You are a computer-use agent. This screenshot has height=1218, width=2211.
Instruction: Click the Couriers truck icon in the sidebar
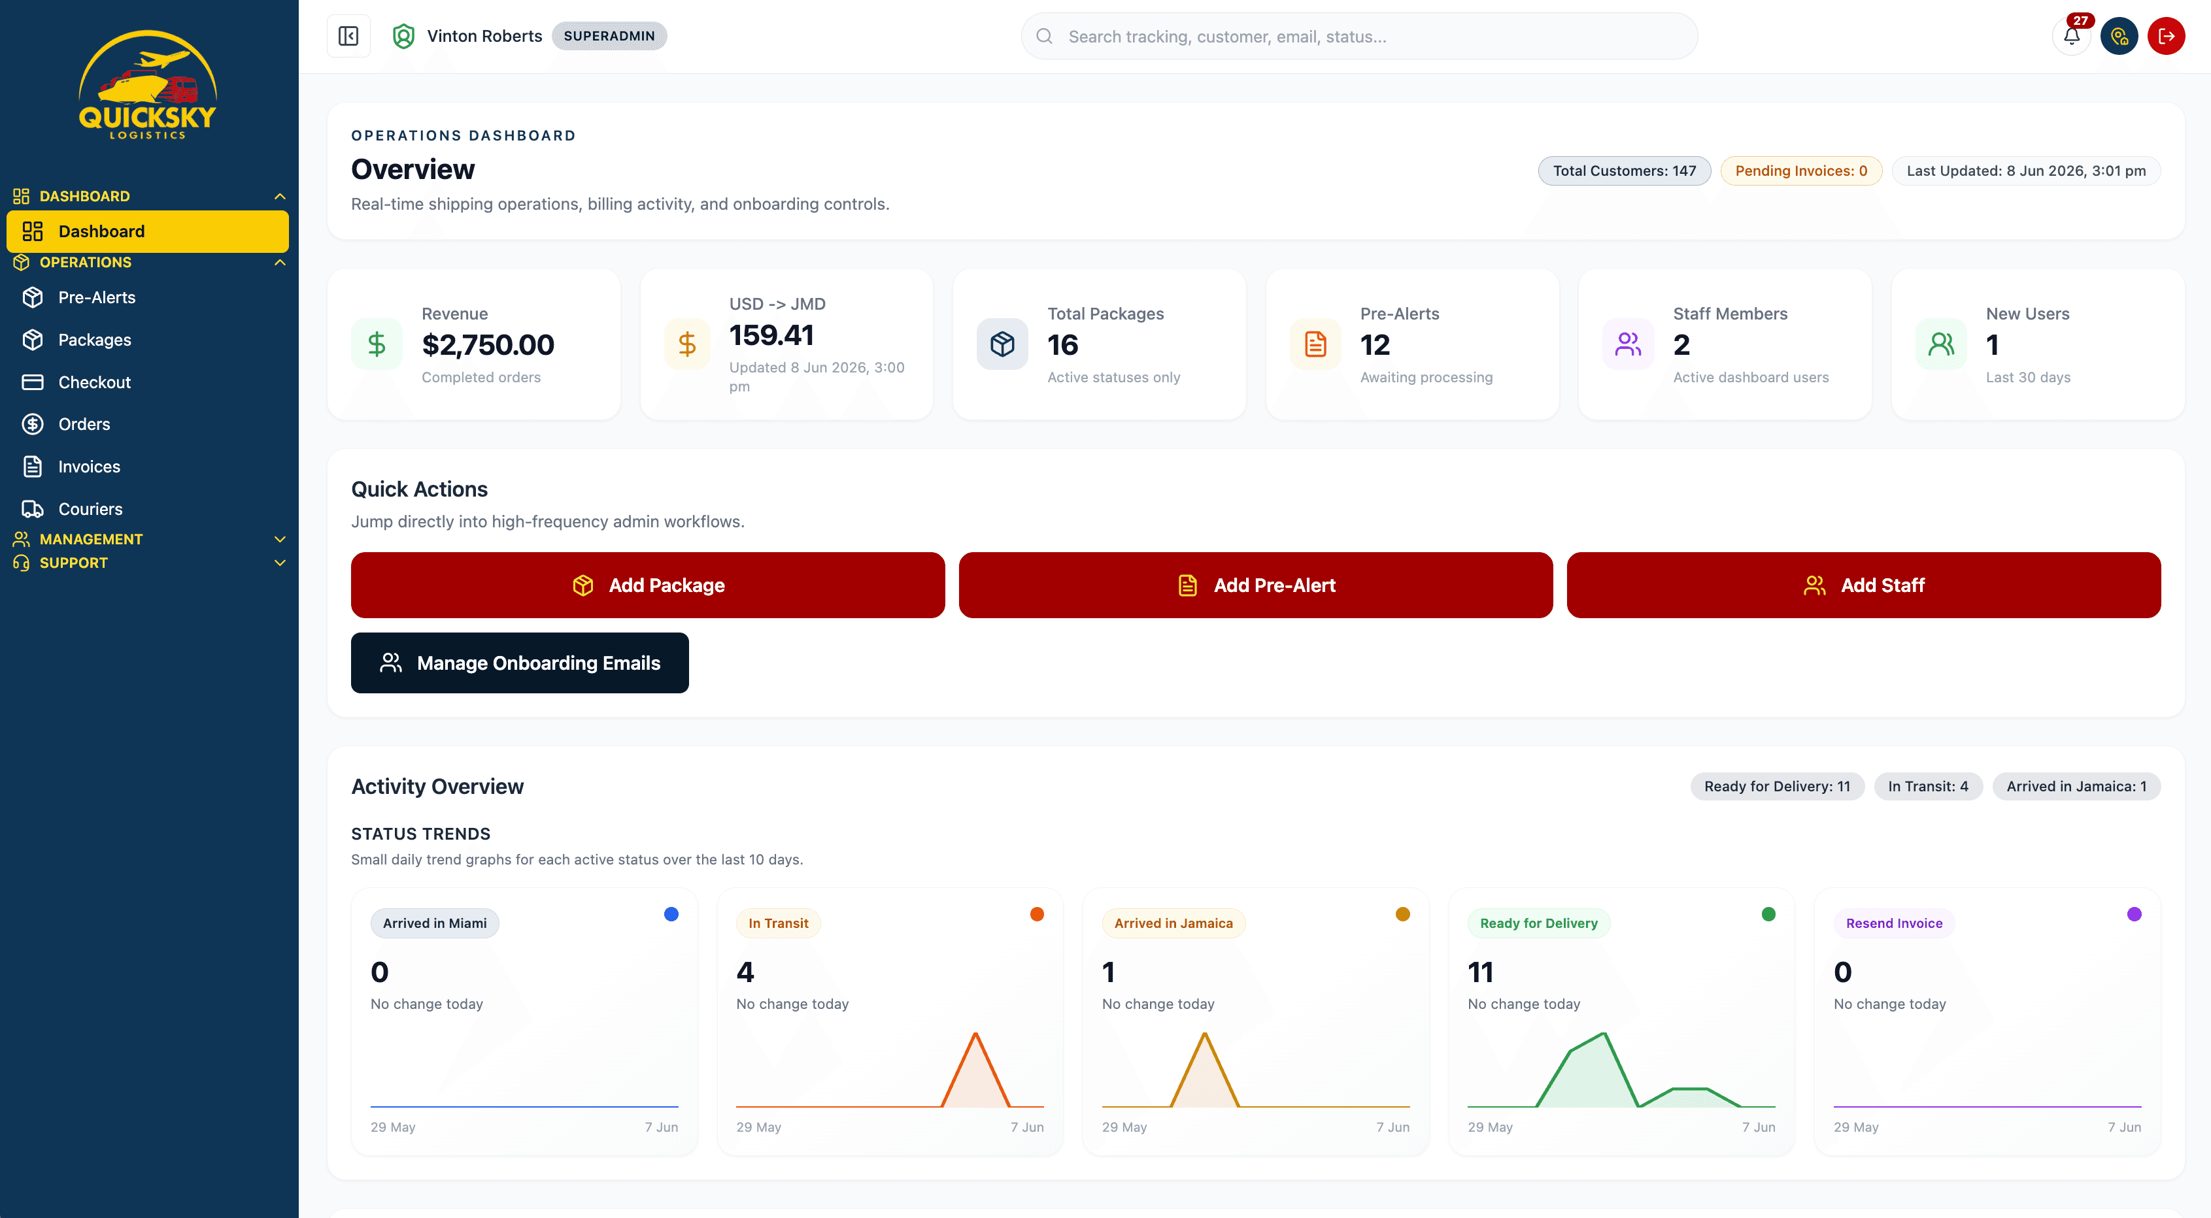[x=33, y=510]
